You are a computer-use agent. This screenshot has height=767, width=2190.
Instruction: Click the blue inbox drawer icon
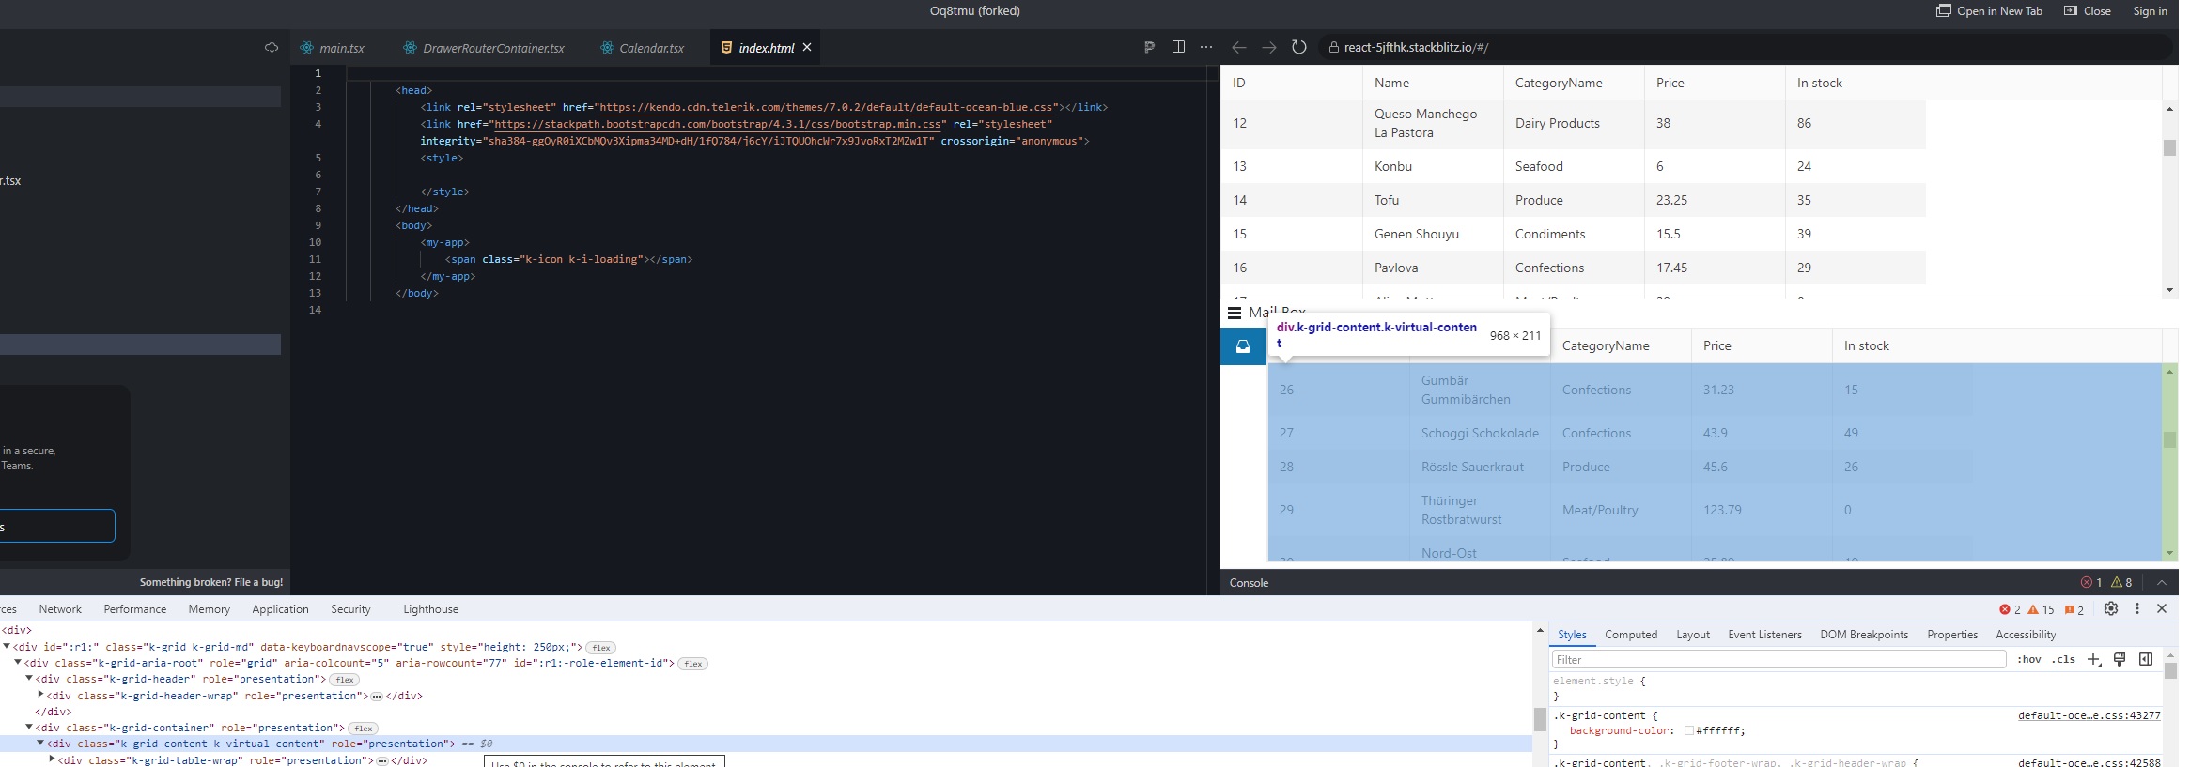coord(1243,346)
